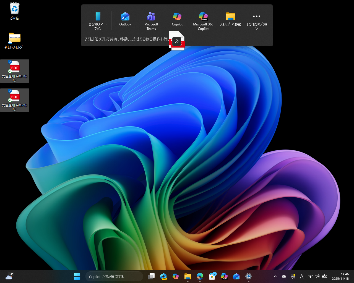The image size is (354, 283).
Task: Choose フォルダーへ移動 in the share tray
Action: (230, 19)
